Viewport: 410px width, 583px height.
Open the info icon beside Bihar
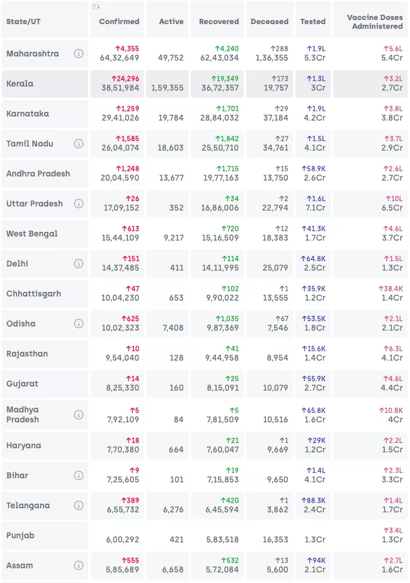(x=79, y=475)
